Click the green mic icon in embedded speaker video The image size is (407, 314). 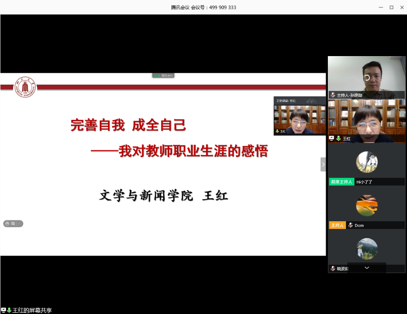[x=277, y=131]
